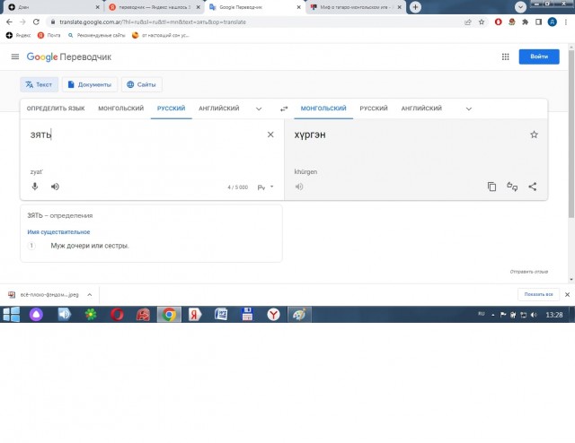The image size is (575, 443).
Task: Click the Google Переводчик logo
Action: (x=69, y=56)
